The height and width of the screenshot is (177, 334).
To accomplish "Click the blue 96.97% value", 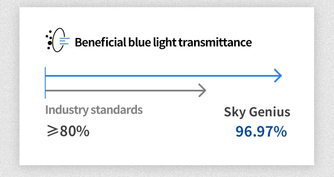I will pyautogui.click(x=261, y=131).
